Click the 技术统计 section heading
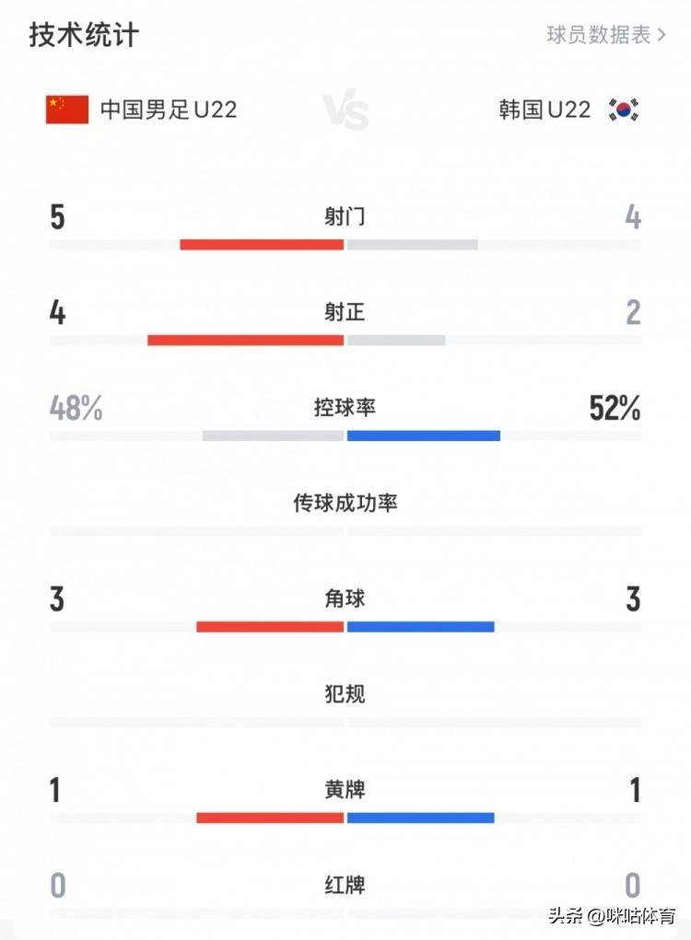The width and height of the screenshot is (691, 940). tap(84, 35)
